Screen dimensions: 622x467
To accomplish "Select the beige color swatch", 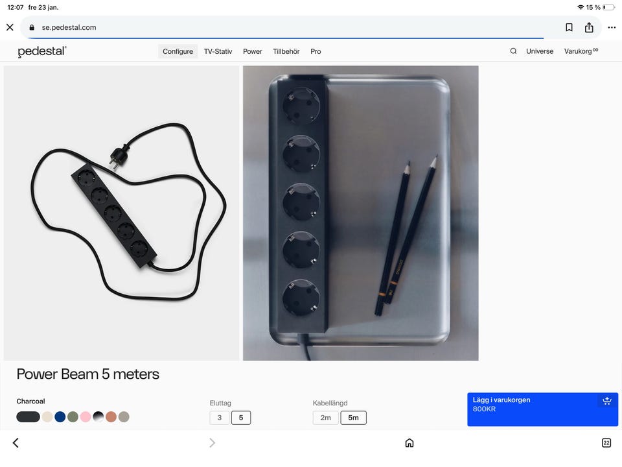I will pos(47,416).
